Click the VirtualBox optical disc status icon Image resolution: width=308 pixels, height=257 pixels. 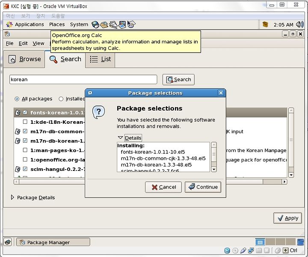click(x=235, y=250)
